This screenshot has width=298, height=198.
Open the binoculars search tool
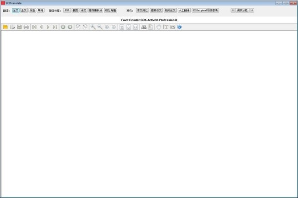144,27
